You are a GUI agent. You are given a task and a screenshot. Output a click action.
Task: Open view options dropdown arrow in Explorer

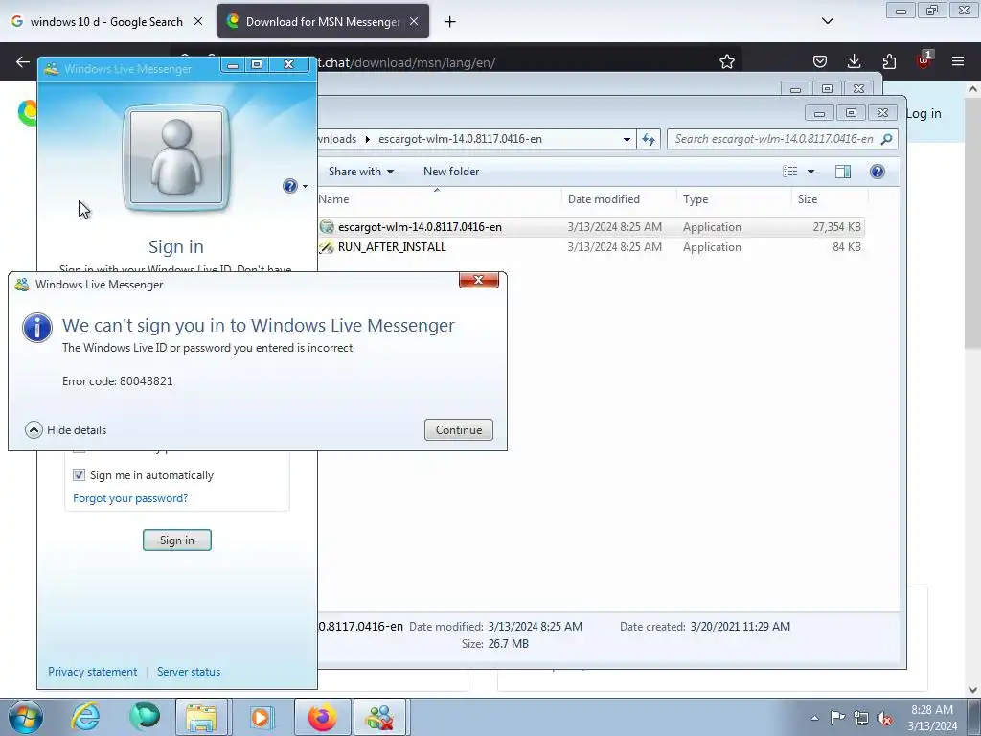click(810, 172)
